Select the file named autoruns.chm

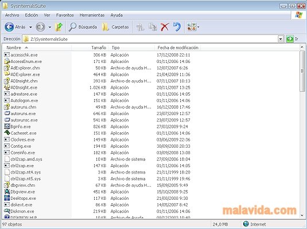24,107
